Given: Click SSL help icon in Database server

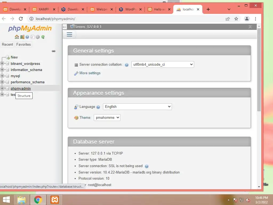Looking at the screenshot, I should pos(147,166).
